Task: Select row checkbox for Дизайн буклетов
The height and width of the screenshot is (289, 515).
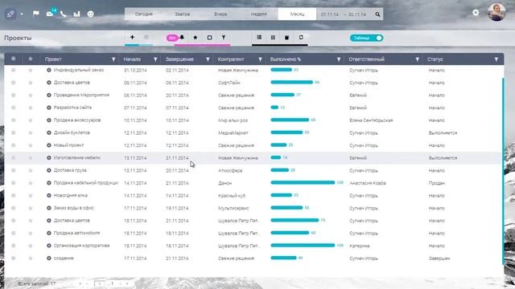Action: point(13,132)
